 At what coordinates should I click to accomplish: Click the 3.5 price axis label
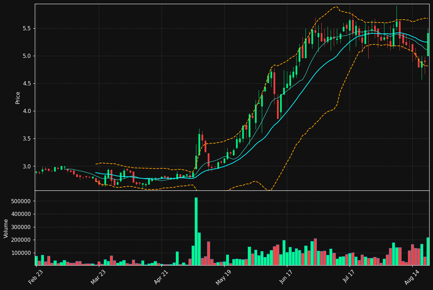[x=27, y=138]
